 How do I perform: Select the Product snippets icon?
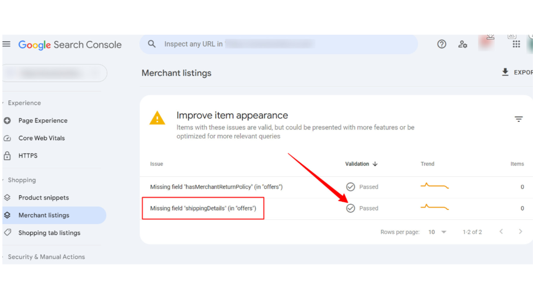pyautogui.click(x=7, y=197)
